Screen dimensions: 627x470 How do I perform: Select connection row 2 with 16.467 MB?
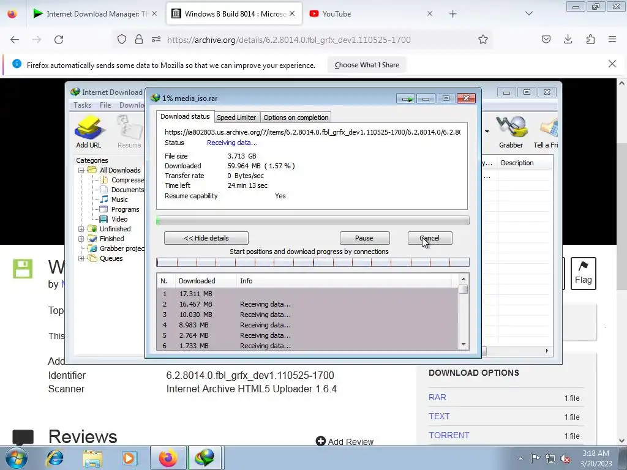307,304
